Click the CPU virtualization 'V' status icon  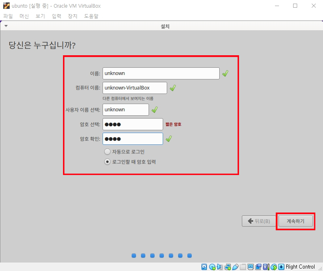(x=266, y=267)
